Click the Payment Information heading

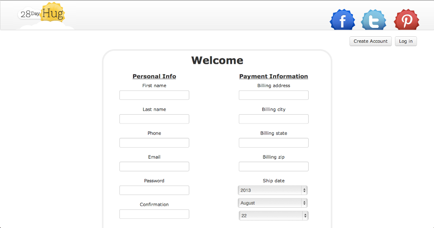coord(274,77)
